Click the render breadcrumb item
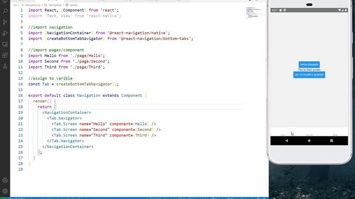 coord(72,5)
